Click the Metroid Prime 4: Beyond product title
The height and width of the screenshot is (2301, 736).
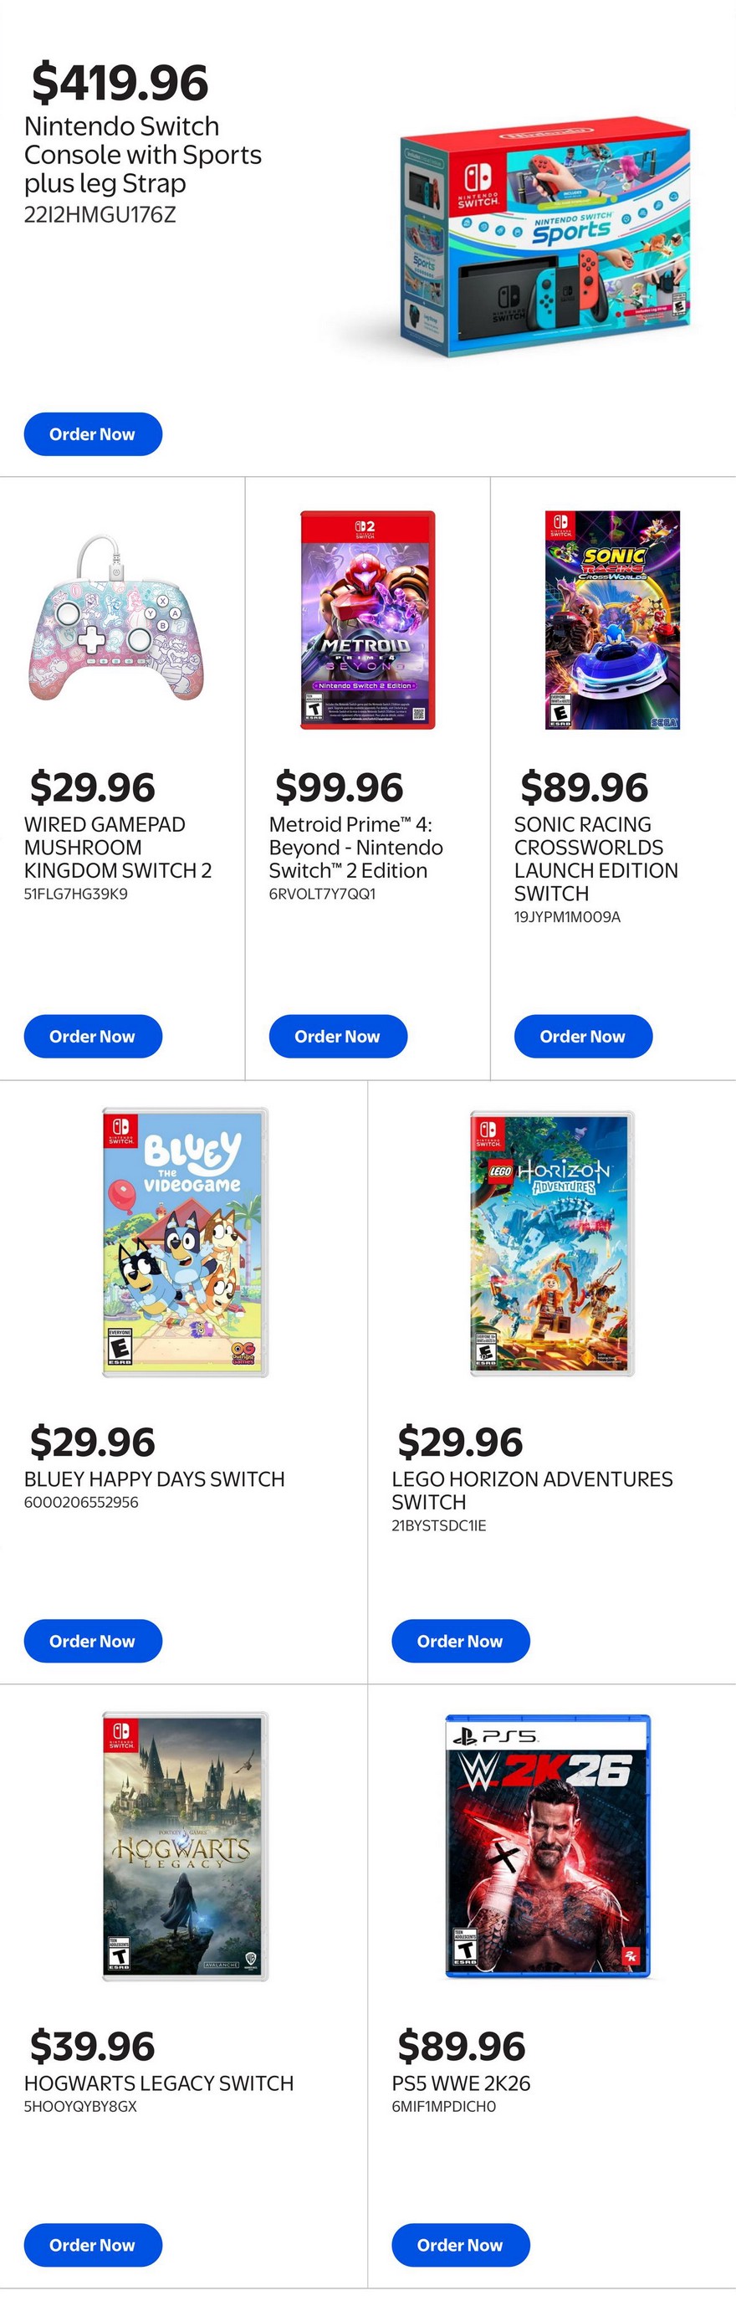click(355, 847)
